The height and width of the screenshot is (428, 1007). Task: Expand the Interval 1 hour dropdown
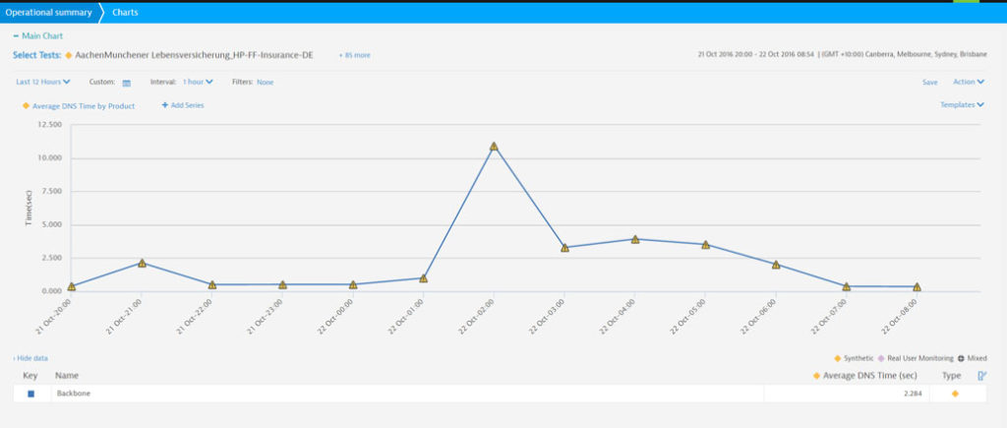[x=198, y=82]
